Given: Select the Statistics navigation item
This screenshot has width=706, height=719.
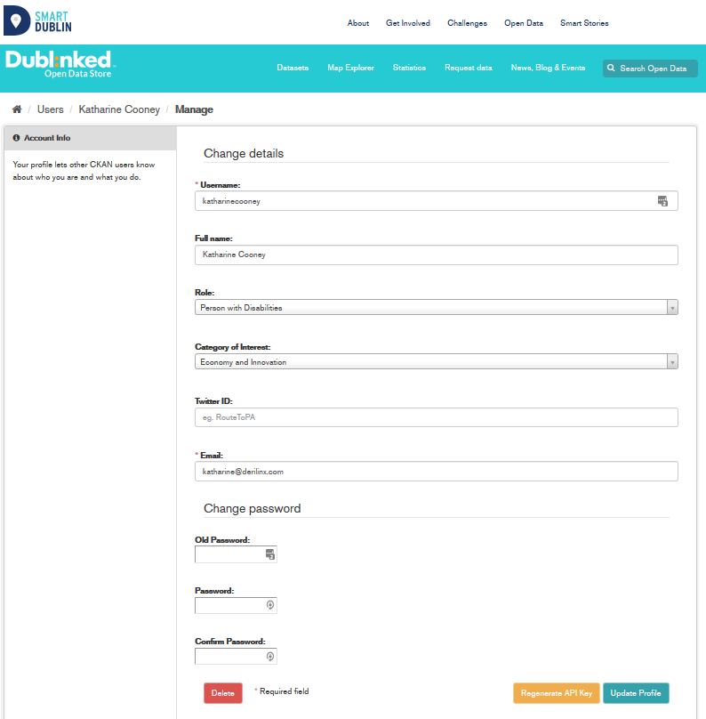Looking at the screenshot, I should click(x=409, y=69).
